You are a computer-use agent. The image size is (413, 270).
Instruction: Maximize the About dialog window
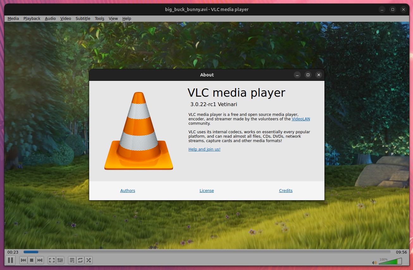308,75
